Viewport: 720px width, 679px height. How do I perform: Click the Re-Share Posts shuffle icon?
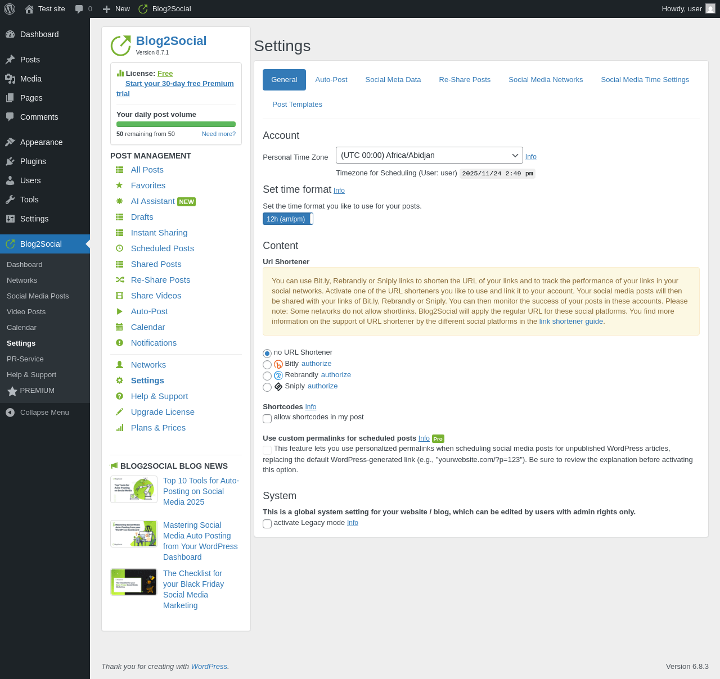click(120, 280)
